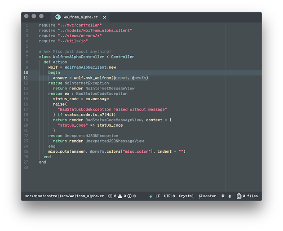The image size is (283, 231).
Task: Open the changed files git panel
Action: coord(248,196)
